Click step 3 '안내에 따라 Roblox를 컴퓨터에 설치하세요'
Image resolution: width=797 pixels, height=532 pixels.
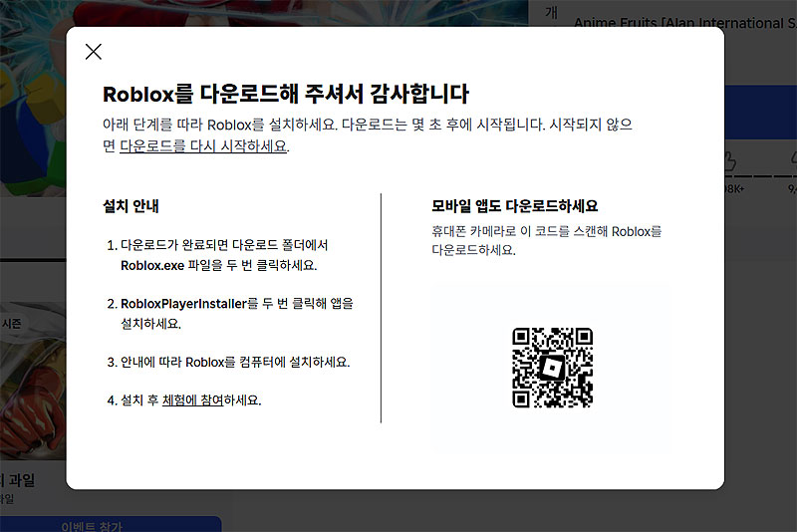235,362
